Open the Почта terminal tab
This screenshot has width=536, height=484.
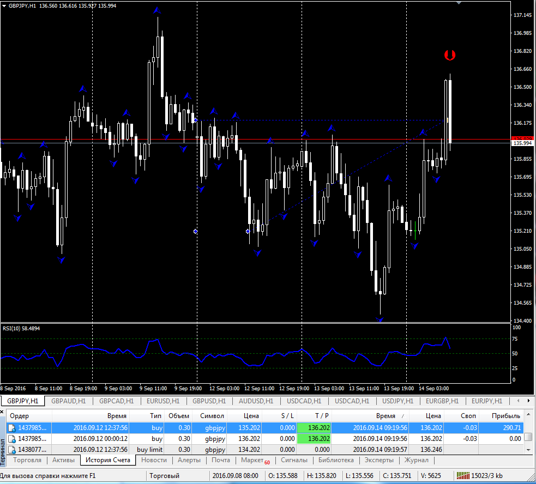point(220,460)
